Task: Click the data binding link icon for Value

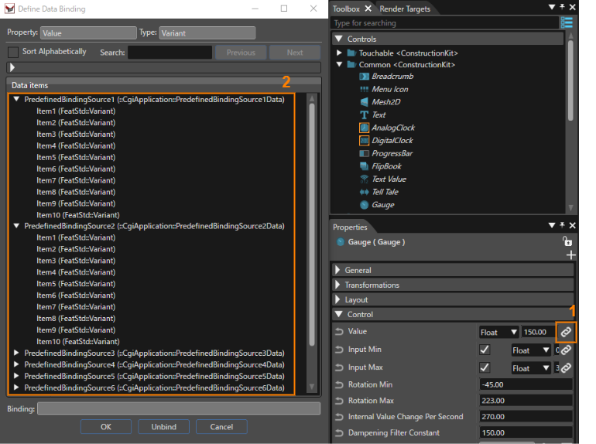Action: point(566,332)
